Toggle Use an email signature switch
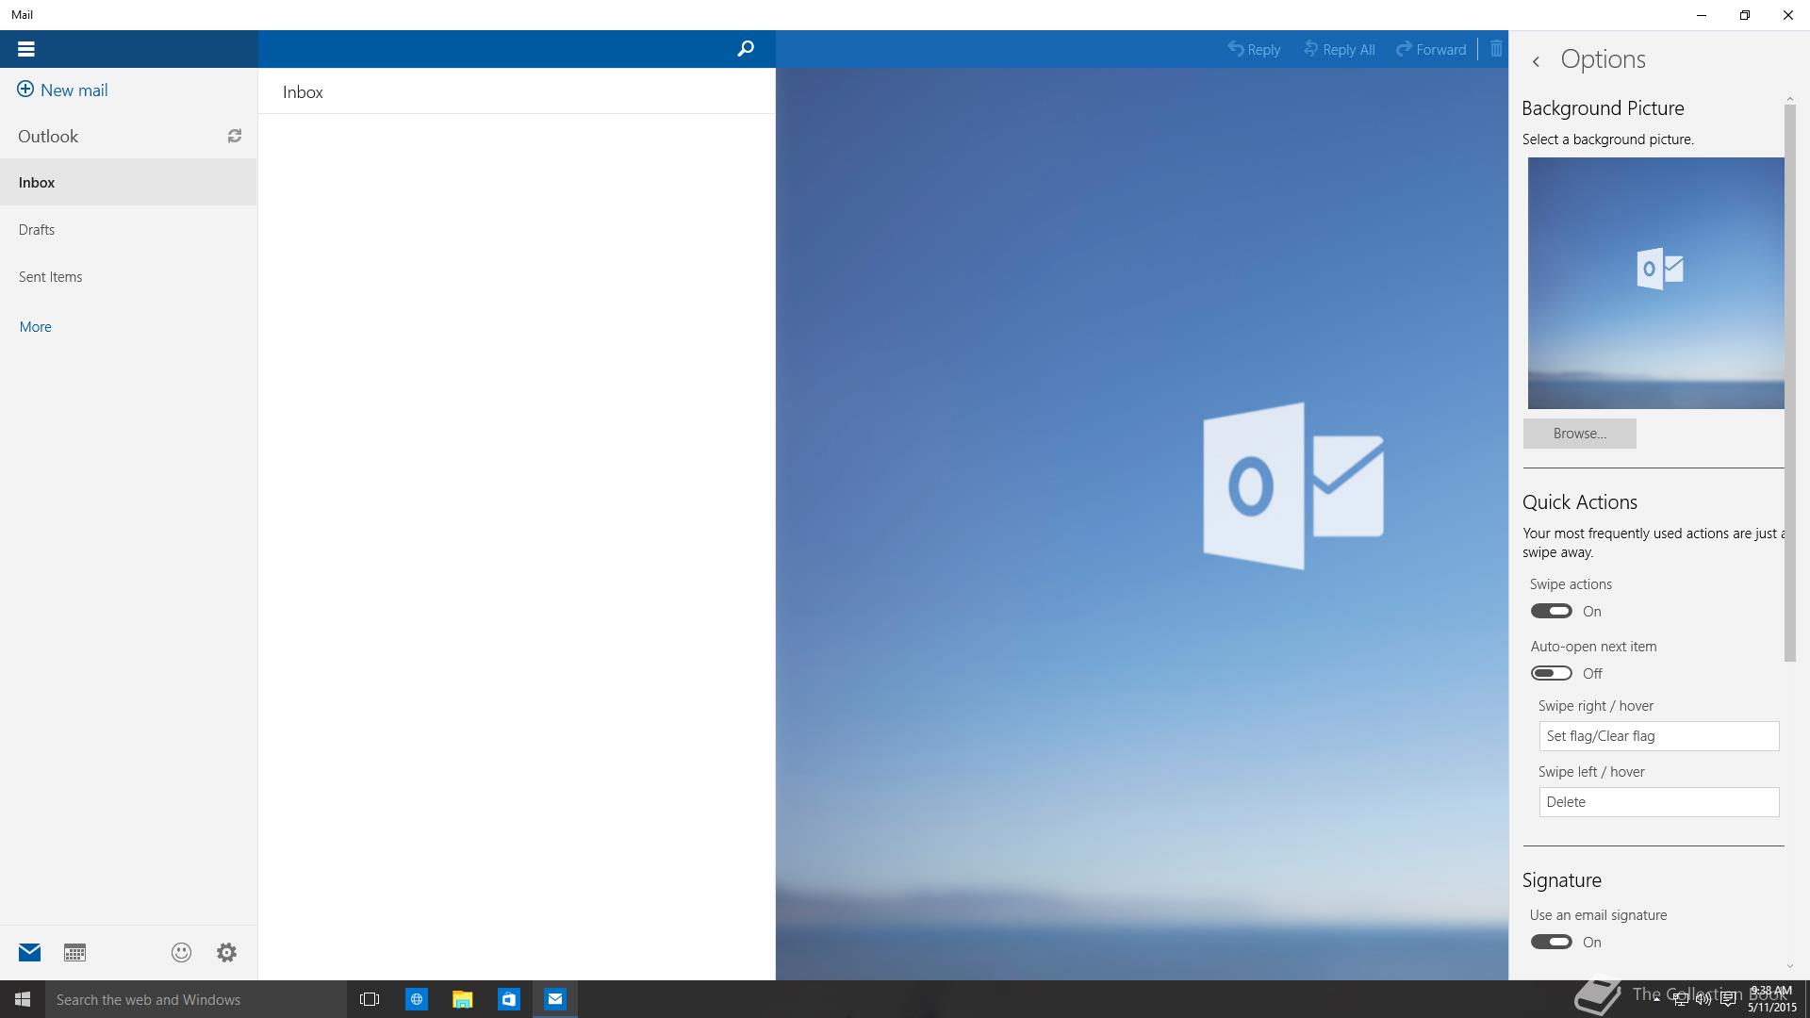 tap(1551, 942)
